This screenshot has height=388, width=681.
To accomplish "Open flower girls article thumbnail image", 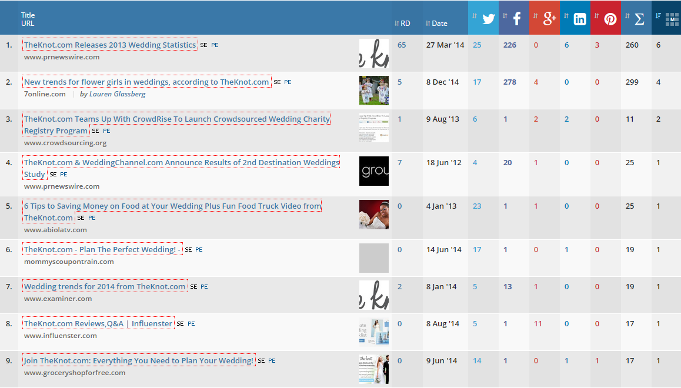I will pyautogui.click(x=374, y=91).
